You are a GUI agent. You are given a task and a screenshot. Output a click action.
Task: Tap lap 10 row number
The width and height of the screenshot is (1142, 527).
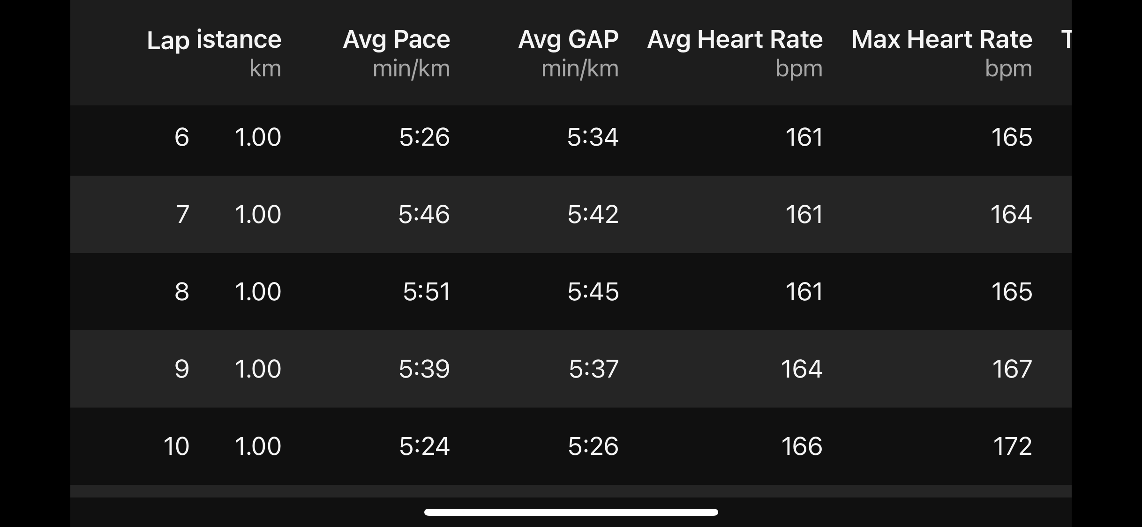tap(176, 446)
